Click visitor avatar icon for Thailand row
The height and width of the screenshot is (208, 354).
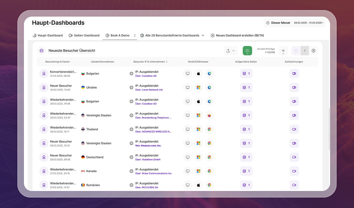[x=44, y=129]
